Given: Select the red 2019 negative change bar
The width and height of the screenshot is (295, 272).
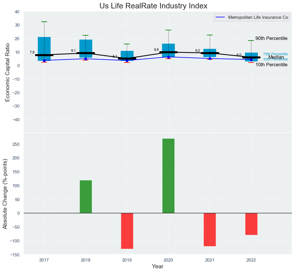Looking at the screenshot, I should (127, 231).
